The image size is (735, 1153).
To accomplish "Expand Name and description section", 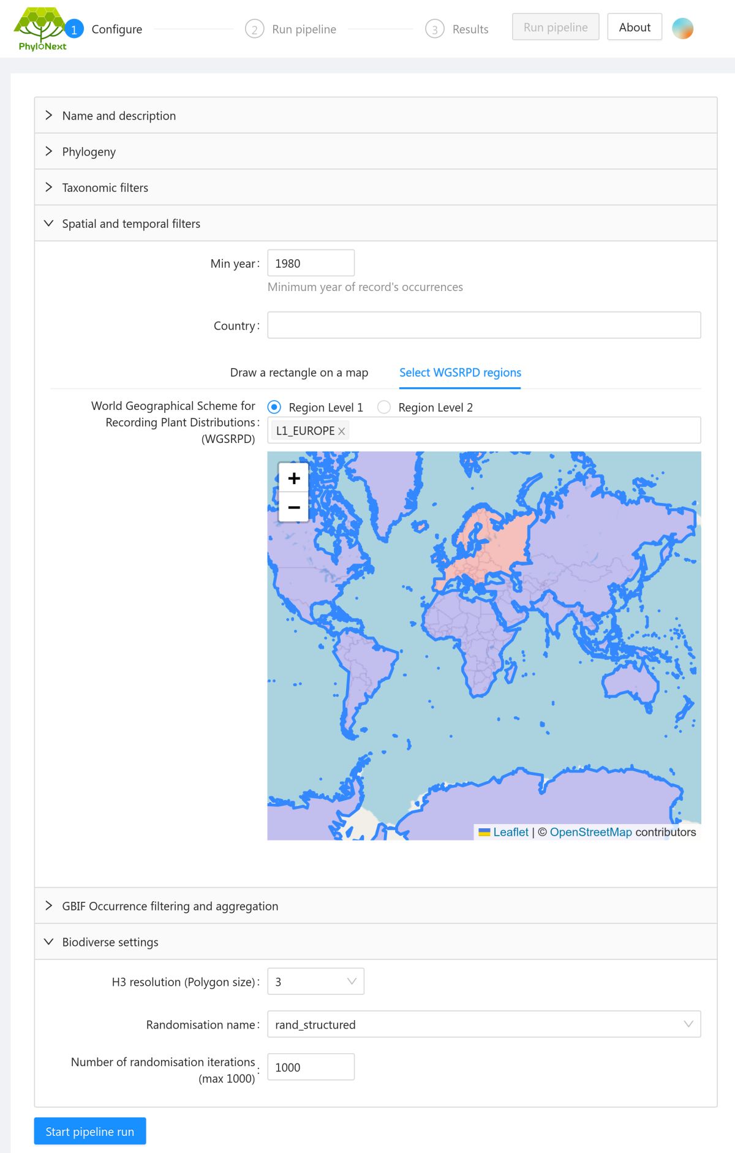I will point(375,115).
